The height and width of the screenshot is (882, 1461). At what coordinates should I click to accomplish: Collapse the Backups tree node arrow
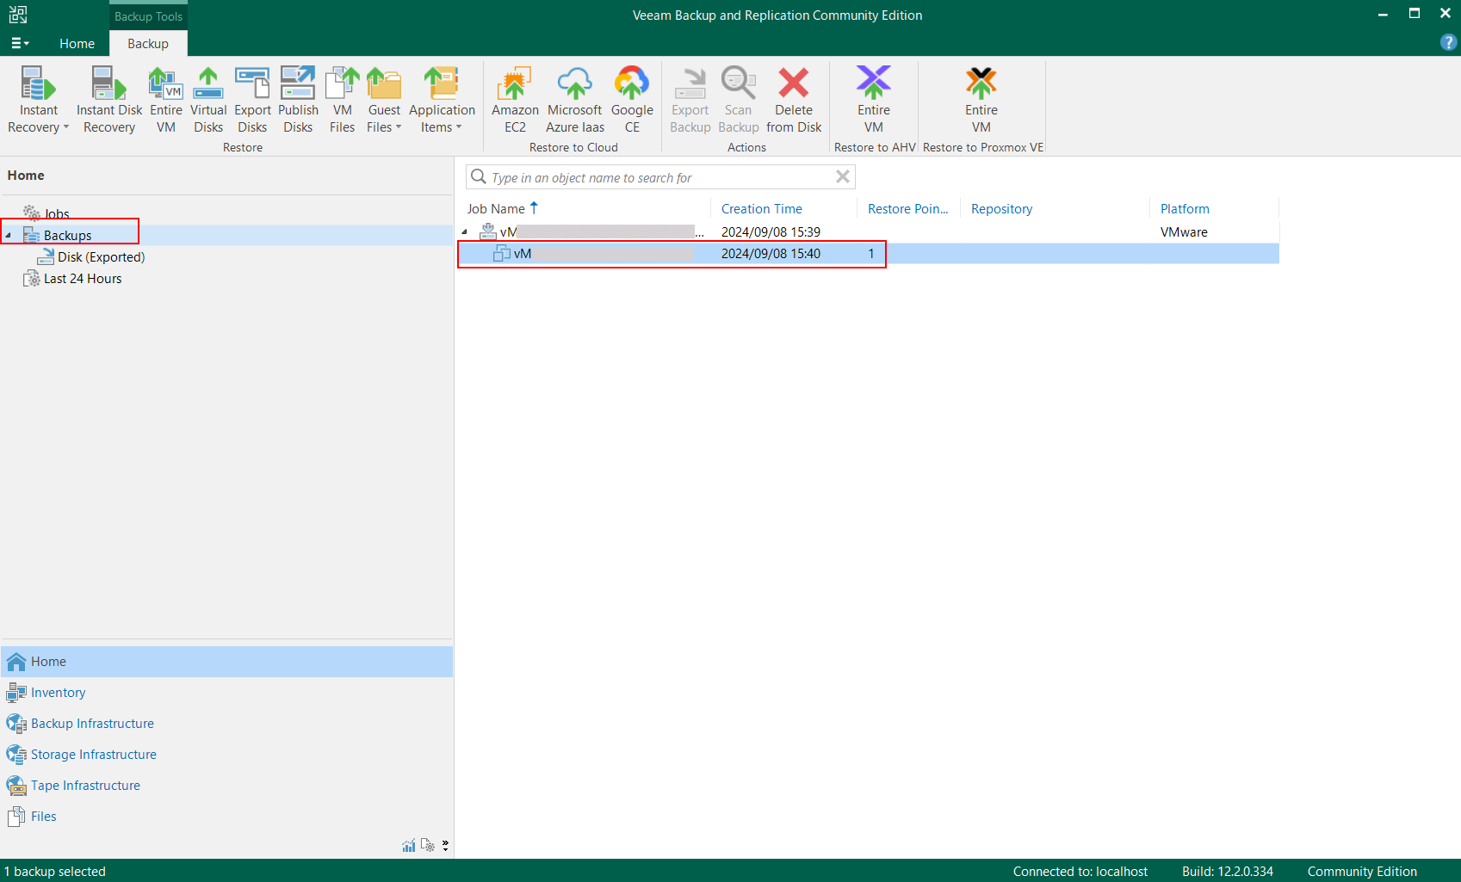point(8,235)
